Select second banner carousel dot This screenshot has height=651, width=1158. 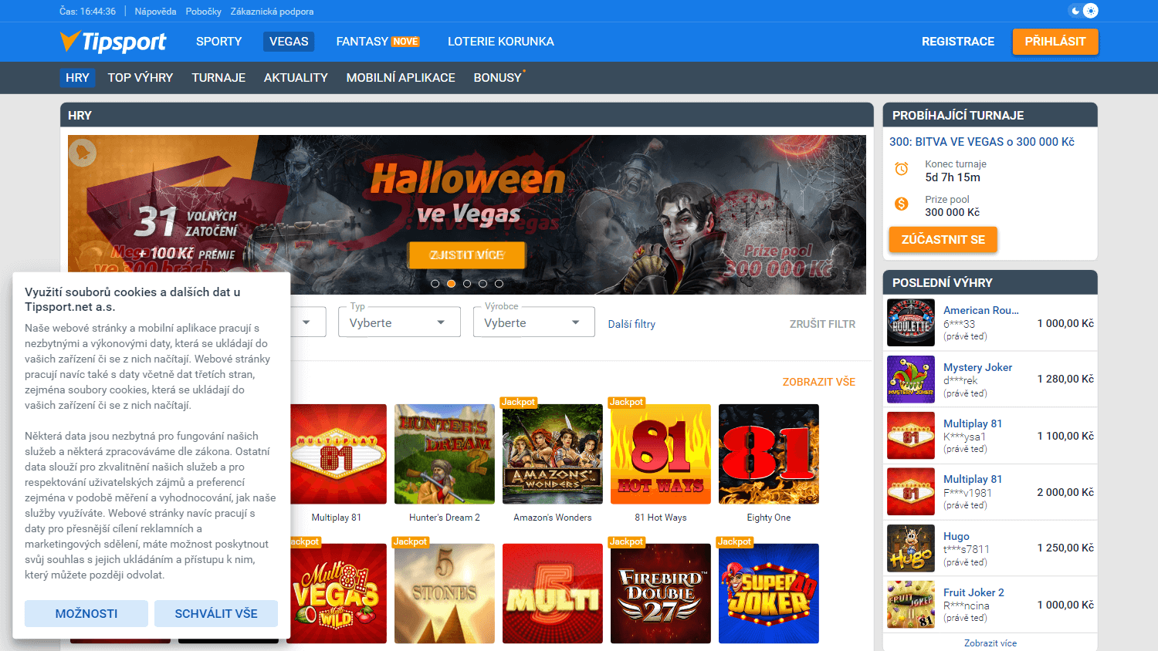(x=451, y=284)
